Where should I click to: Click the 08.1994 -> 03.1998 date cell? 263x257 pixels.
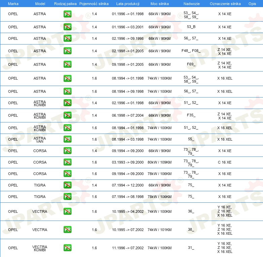tap(128, 139)
